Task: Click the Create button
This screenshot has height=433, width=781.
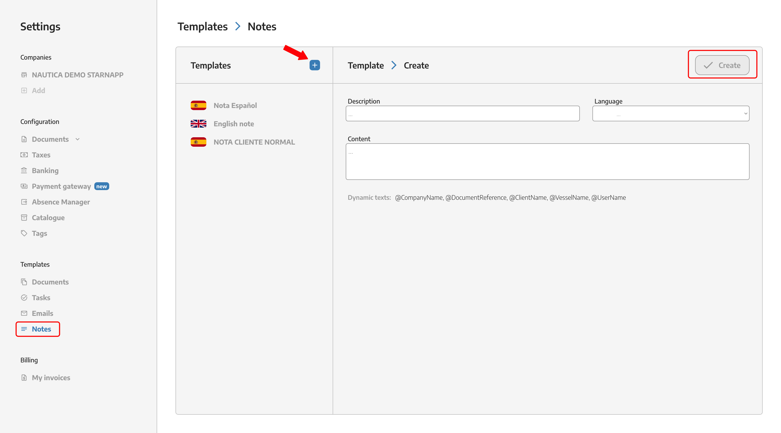Action: point(722,65)
